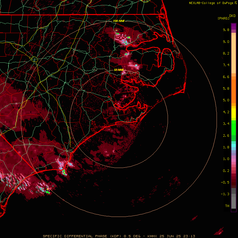Select the 8.2 scale label
Viewport: 238px width, 238px height.
[226, 53]
